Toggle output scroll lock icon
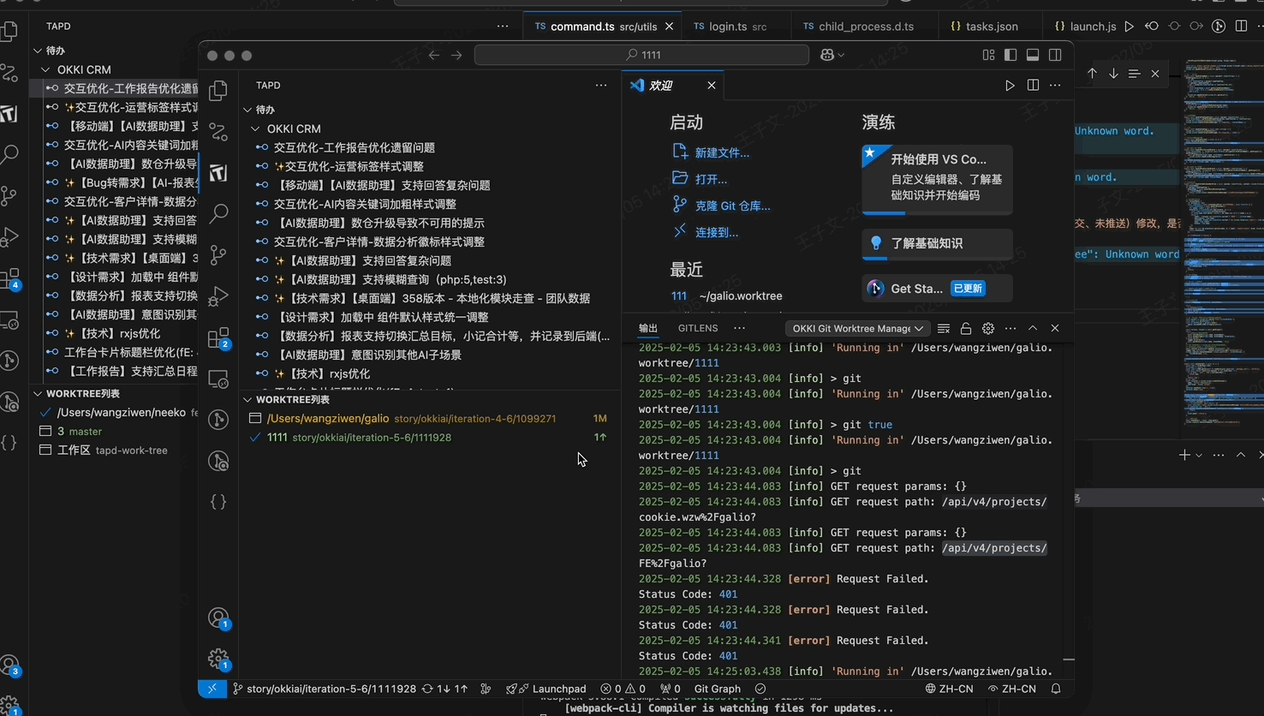The image size is (1264, 716). pyautogui.click(x=966, y=328)
